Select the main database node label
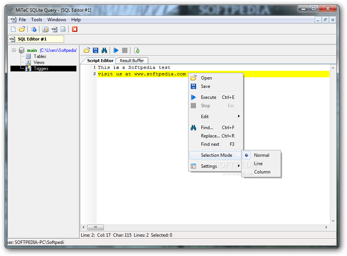This screenshot has width=347, height=256. (x=32, y=50)
